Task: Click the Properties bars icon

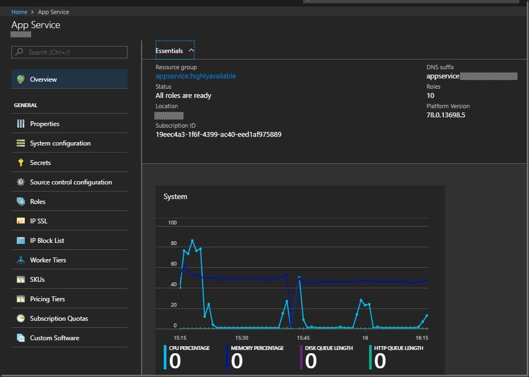Action: tap(21, 124)
